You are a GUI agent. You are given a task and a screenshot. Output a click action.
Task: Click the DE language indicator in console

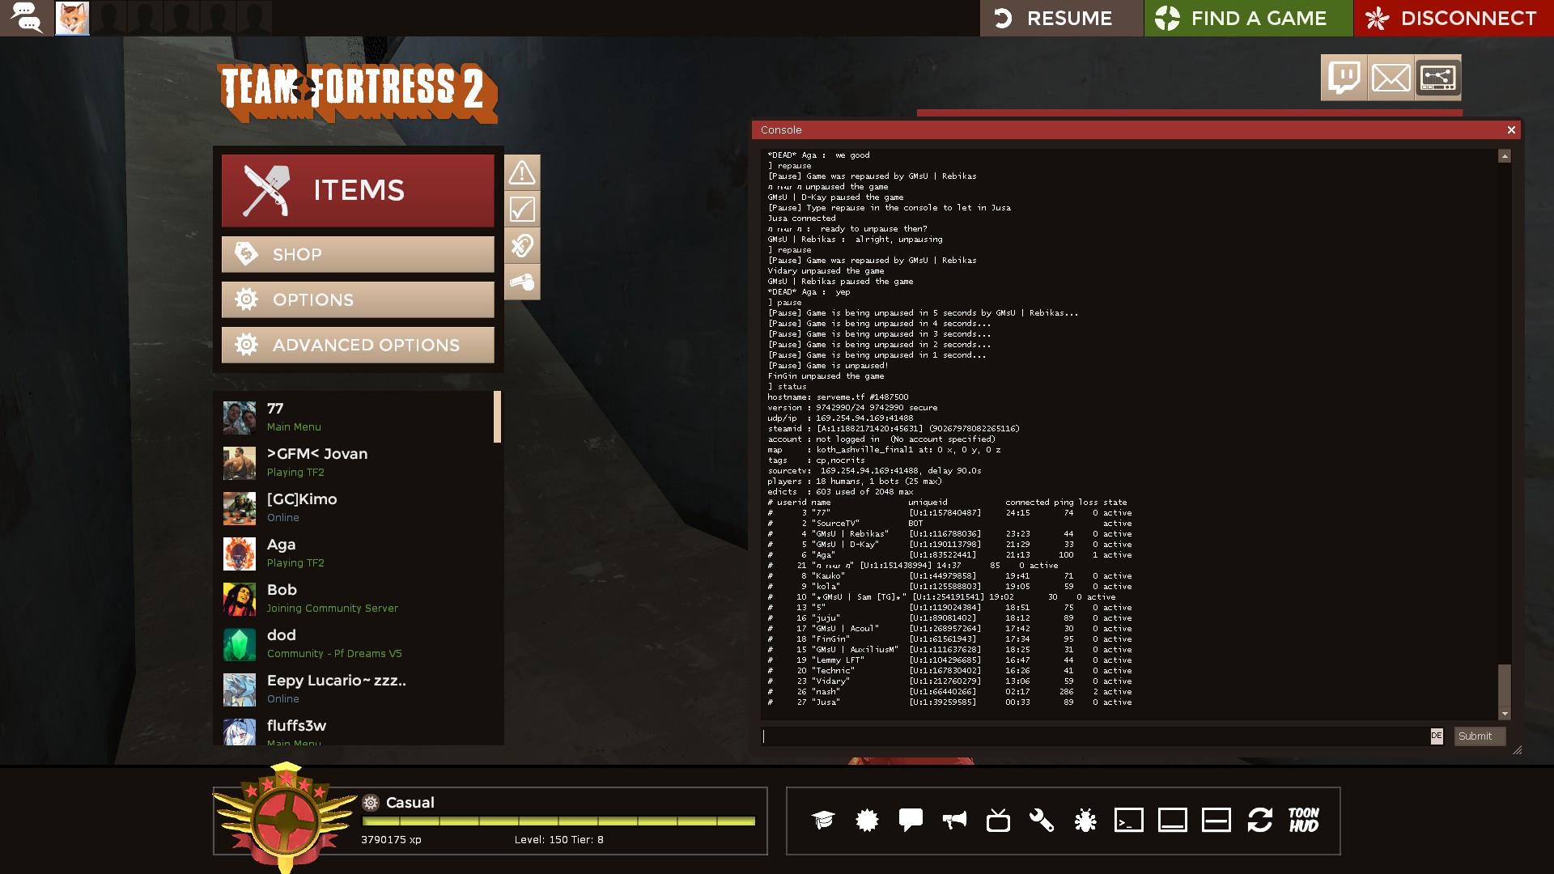click(x=1437, y=736)
